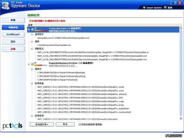Image resolution: width=184 pixels, height=138 pixels.
Task: Click the Smart Update globe icon
Action: pyautogui.click(x=144, y=8)
